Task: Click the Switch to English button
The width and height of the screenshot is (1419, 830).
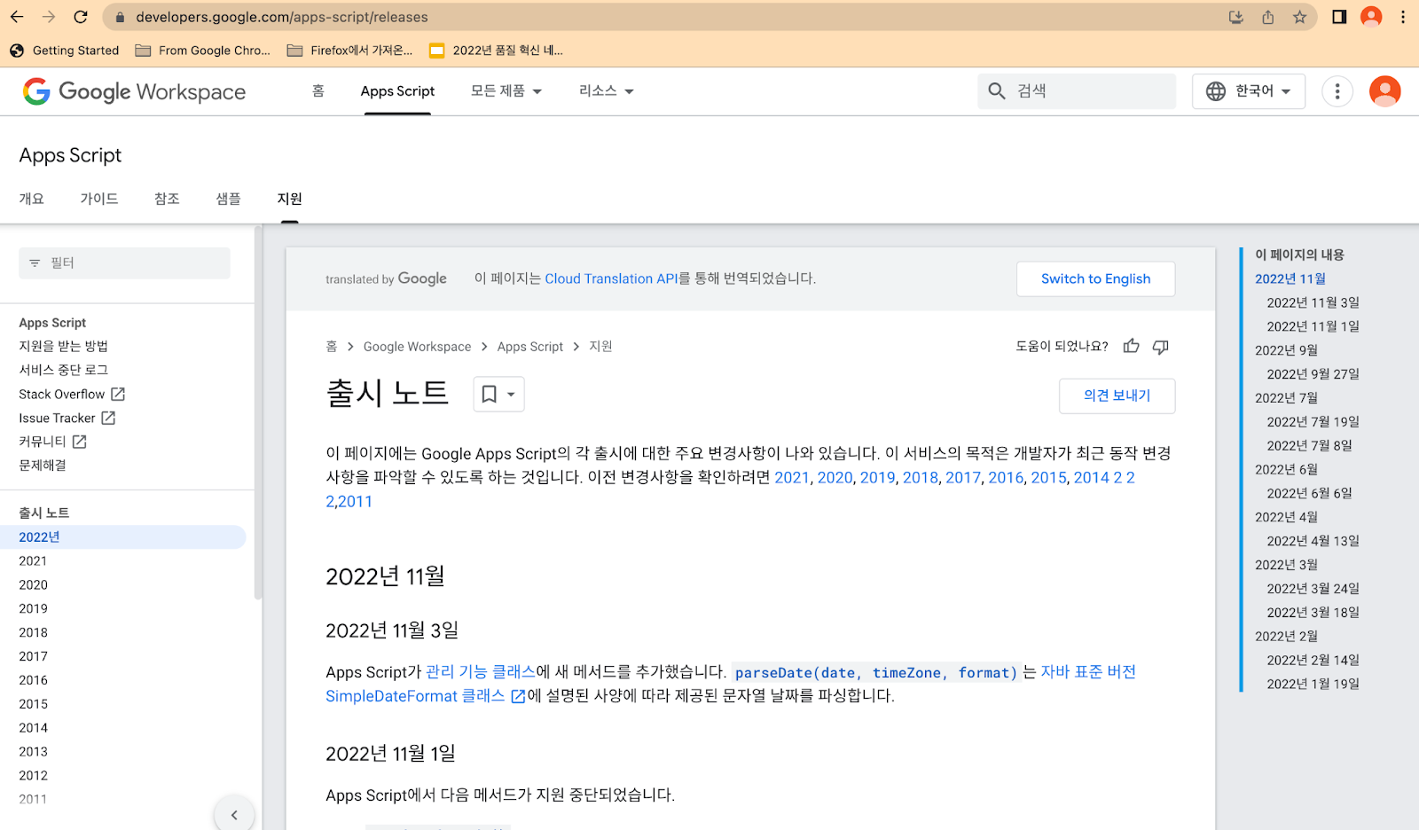Action: click(x=1096, y=278)
